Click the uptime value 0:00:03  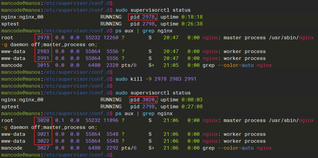tap(192, 100)
